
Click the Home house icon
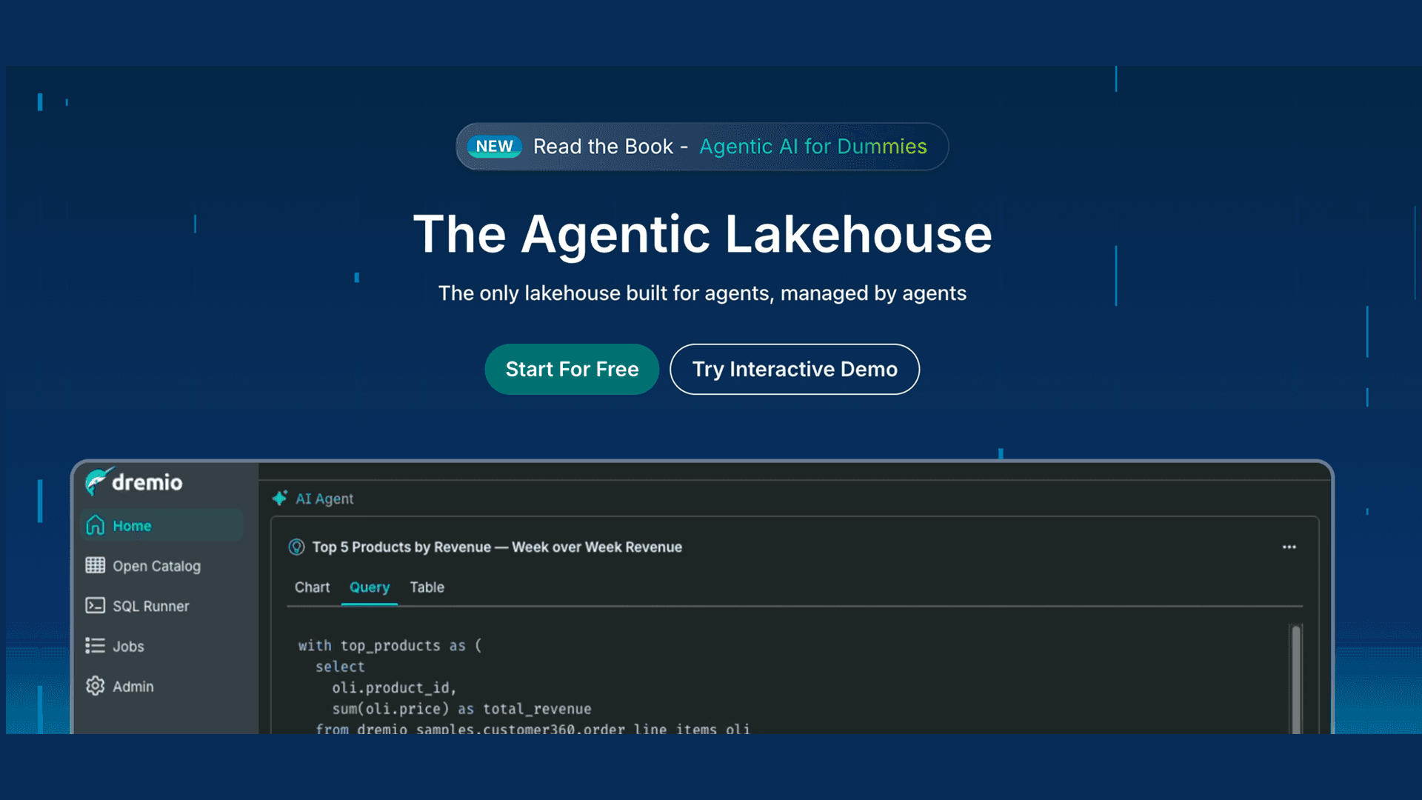point(96,525)
